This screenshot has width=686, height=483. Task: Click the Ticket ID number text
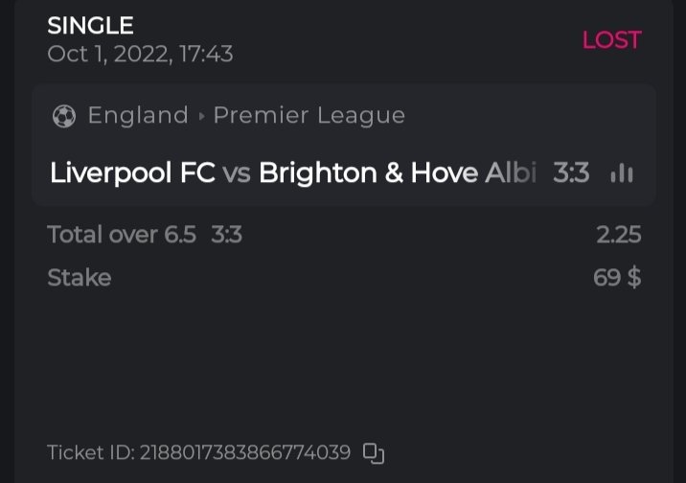click(245, 451)
